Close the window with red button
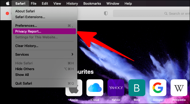The width and height of the screenshot is (190, 104). tap(7, 13)
